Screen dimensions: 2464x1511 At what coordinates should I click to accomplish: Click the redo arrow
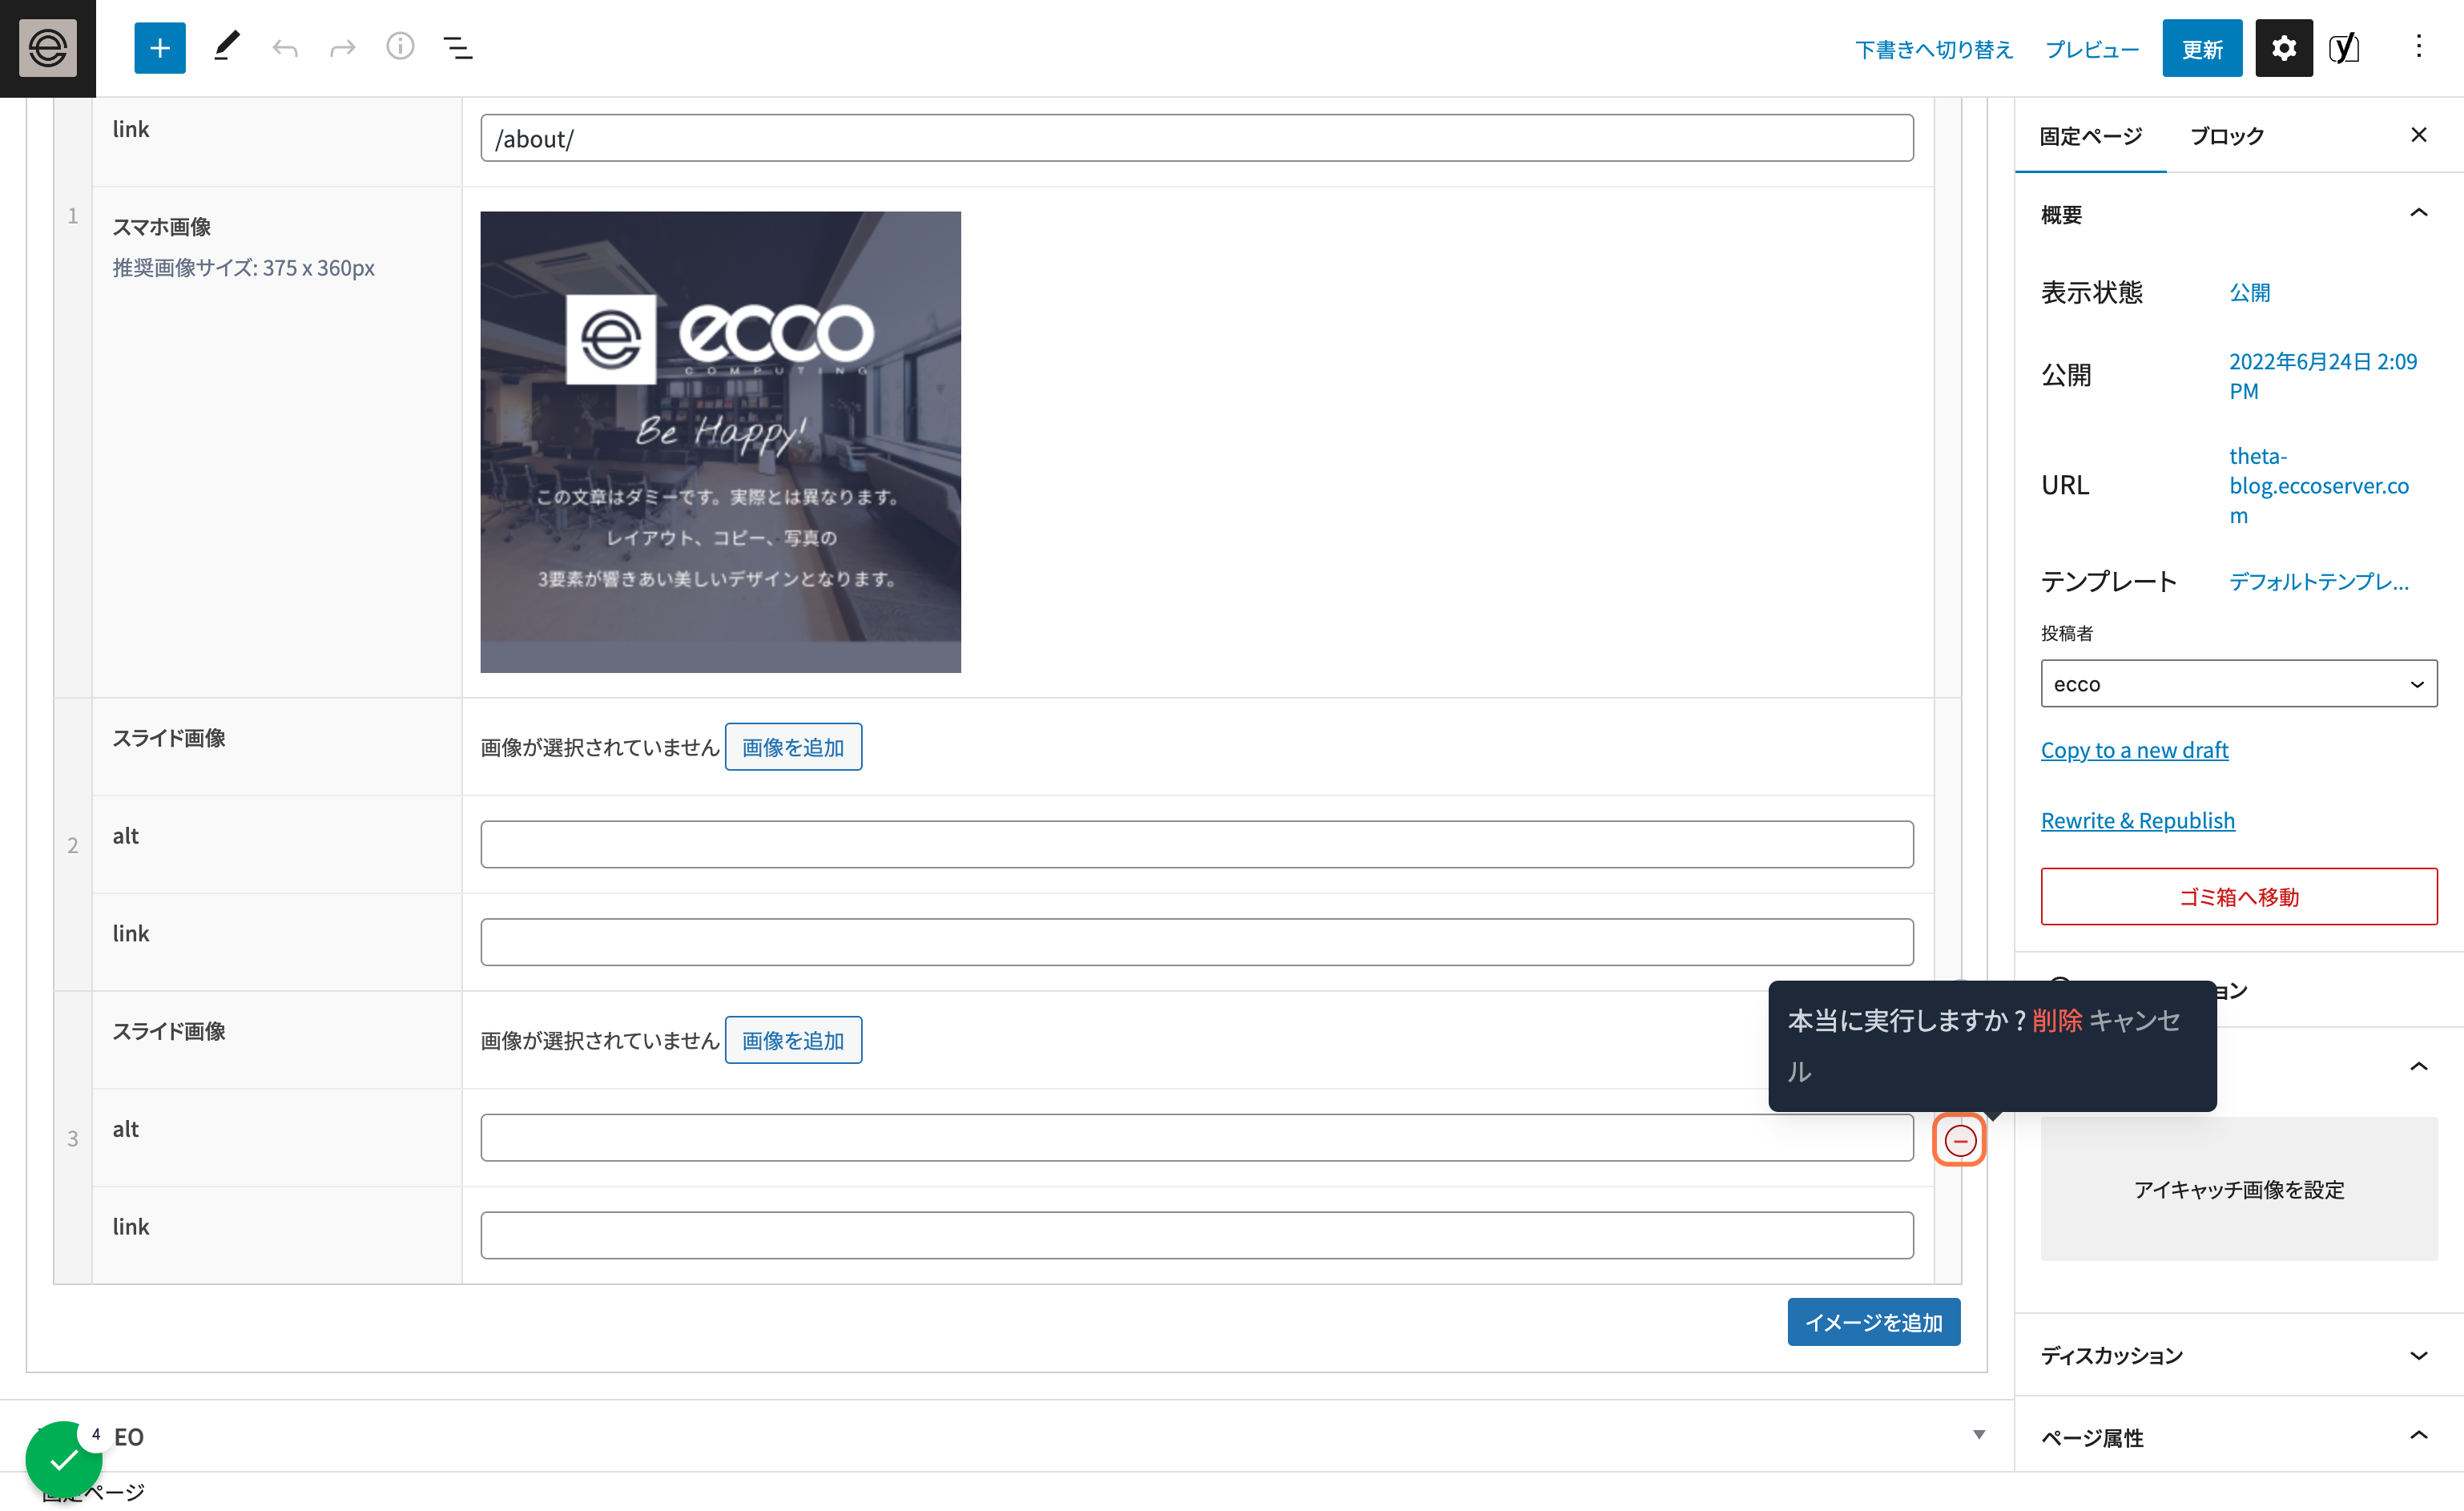point(343,48)
